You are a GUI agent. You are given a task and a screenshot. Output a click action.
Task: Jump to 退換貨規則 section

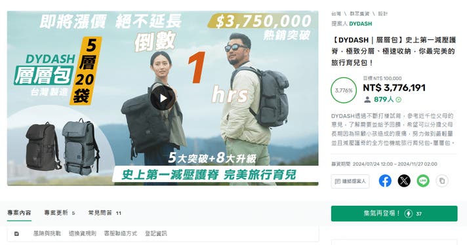click(83, 234)
